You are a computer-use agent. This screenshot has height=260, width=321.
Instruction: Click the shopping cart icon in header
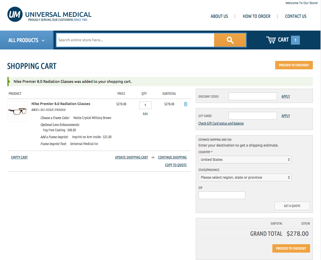pyautogui.click(x=271, y=40)
